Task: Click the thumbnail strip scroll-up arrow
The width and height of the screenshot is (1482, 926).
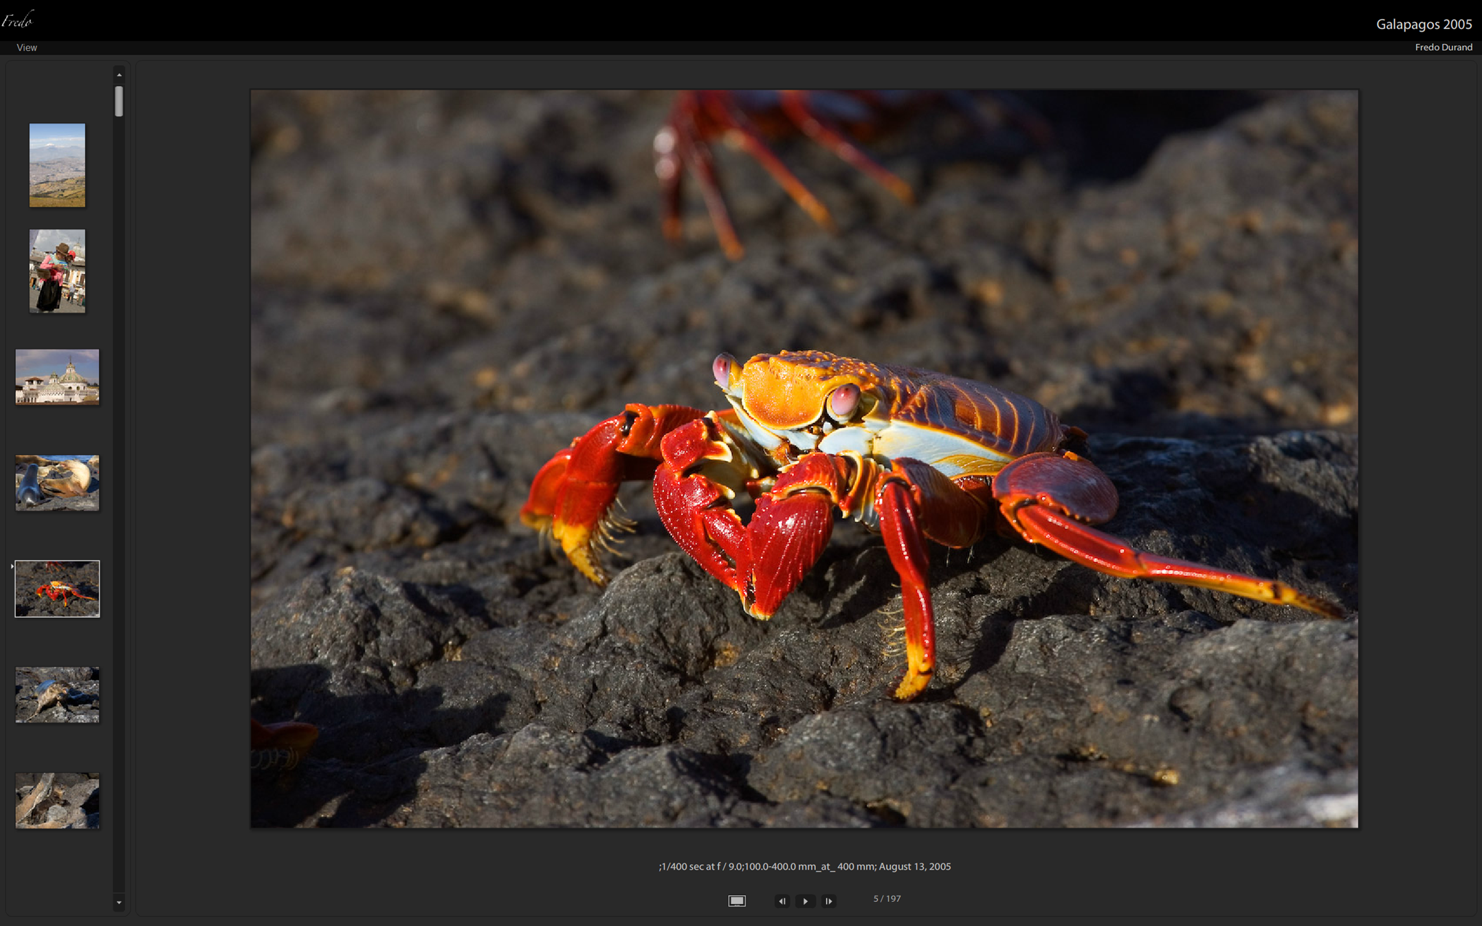Action: tap(119, 74)
